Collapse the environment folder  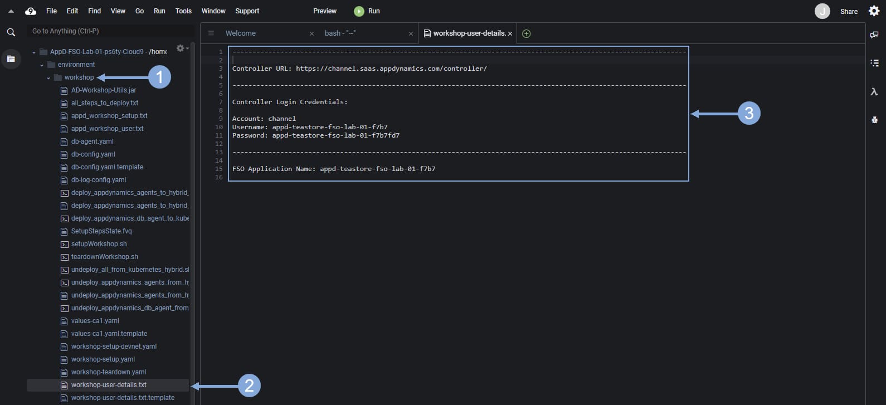[42, 65]
